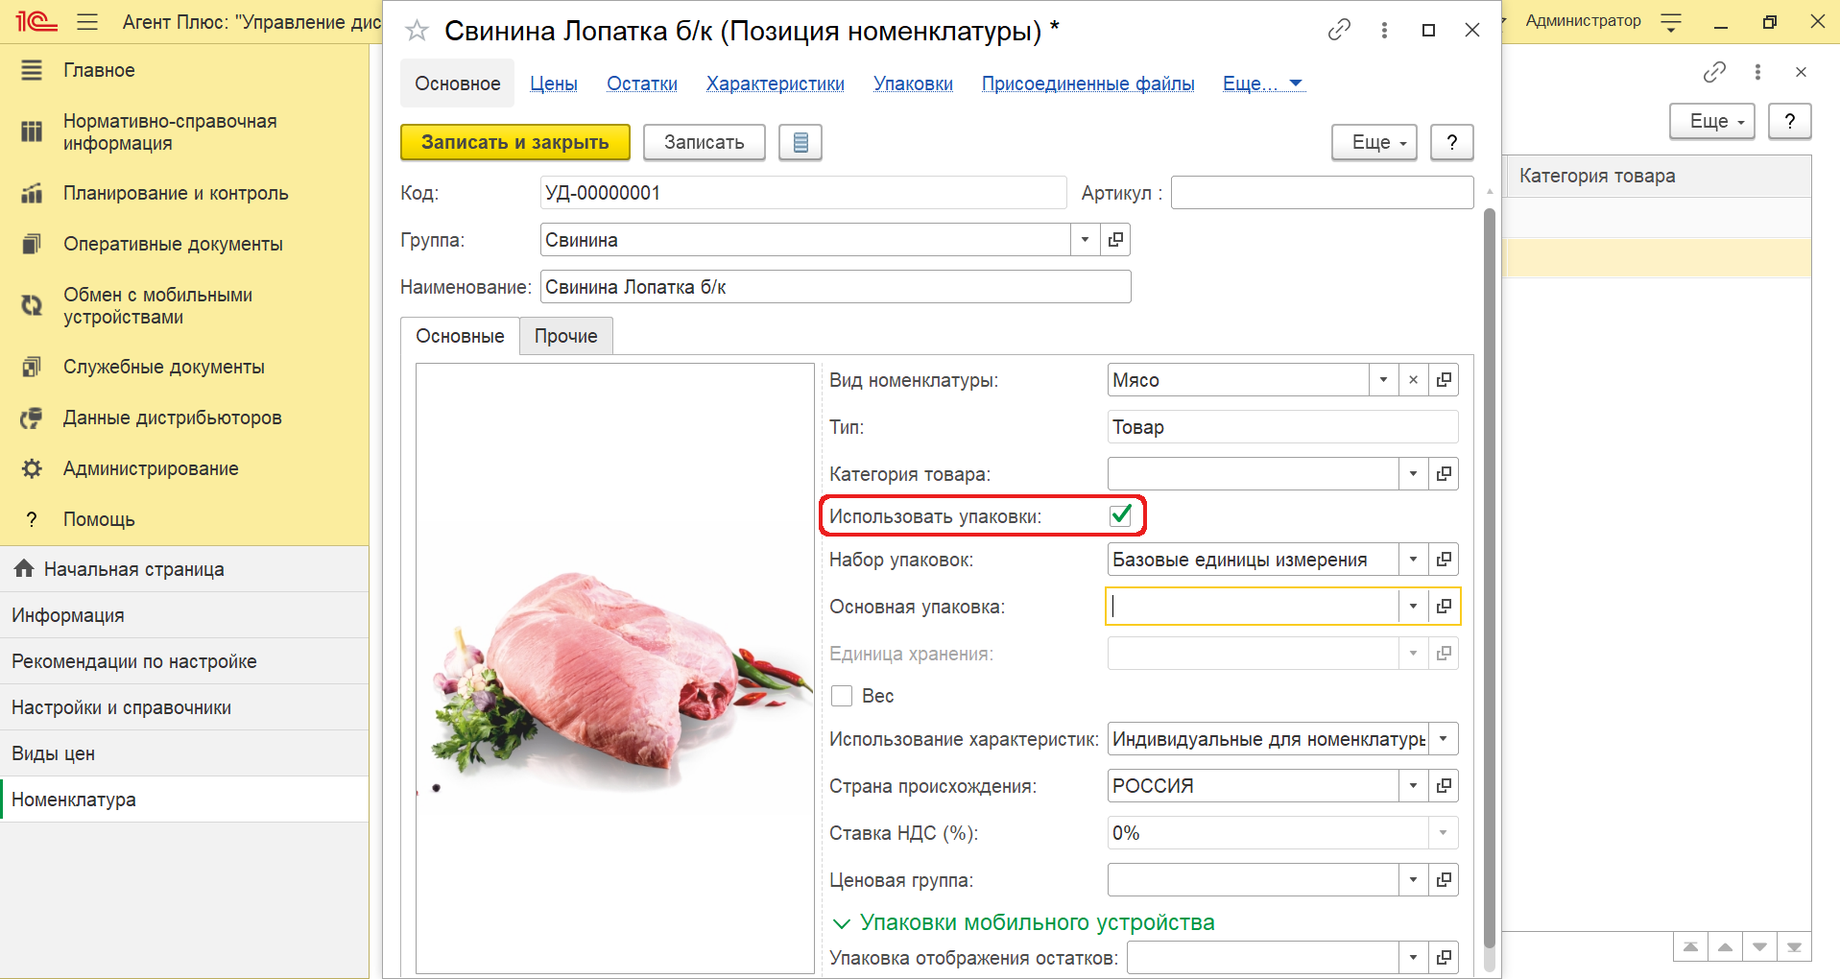1840x979 pixels.
Task: Open Ценовая группа form icon
Action: pos(1444,880)
